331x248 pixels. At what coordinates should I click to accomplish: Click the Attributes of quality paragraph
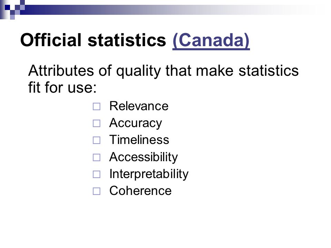(163, 79)
